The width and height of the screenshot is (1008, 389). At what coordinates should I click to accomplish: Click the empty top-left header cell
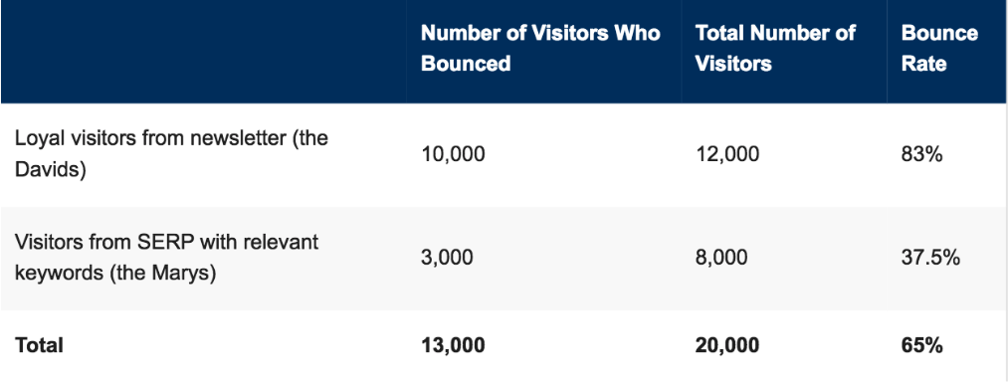(x=203, y=52)
